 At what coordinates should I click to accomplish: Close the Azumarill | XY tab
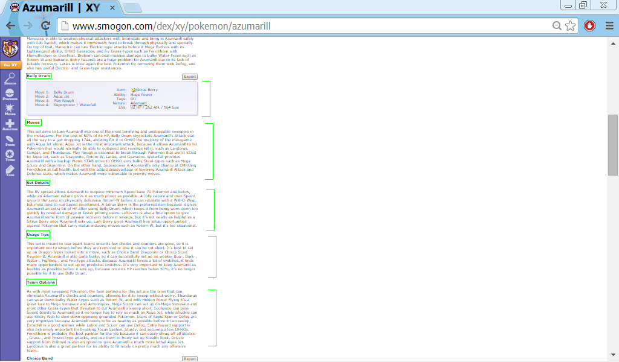pos(112,8)
